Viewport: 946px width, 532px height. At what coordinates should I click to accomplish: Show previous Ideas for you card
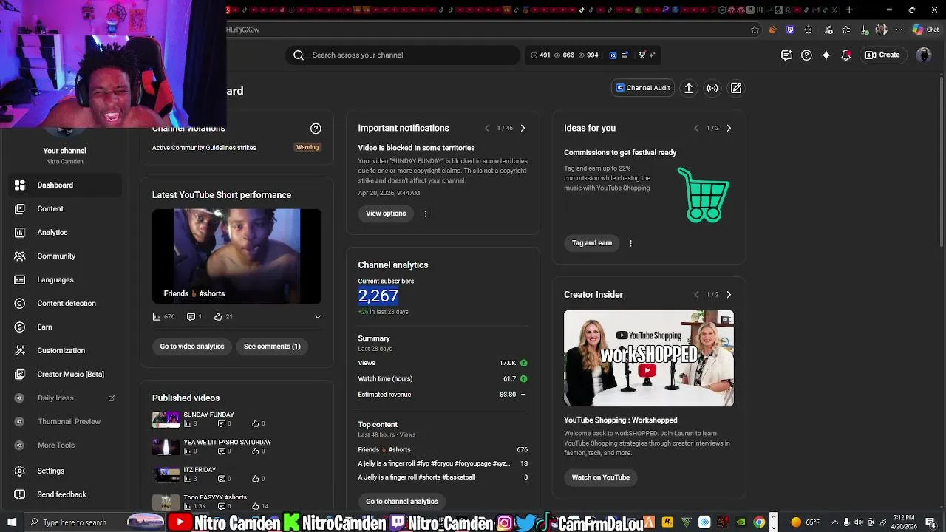pos(695,129)
